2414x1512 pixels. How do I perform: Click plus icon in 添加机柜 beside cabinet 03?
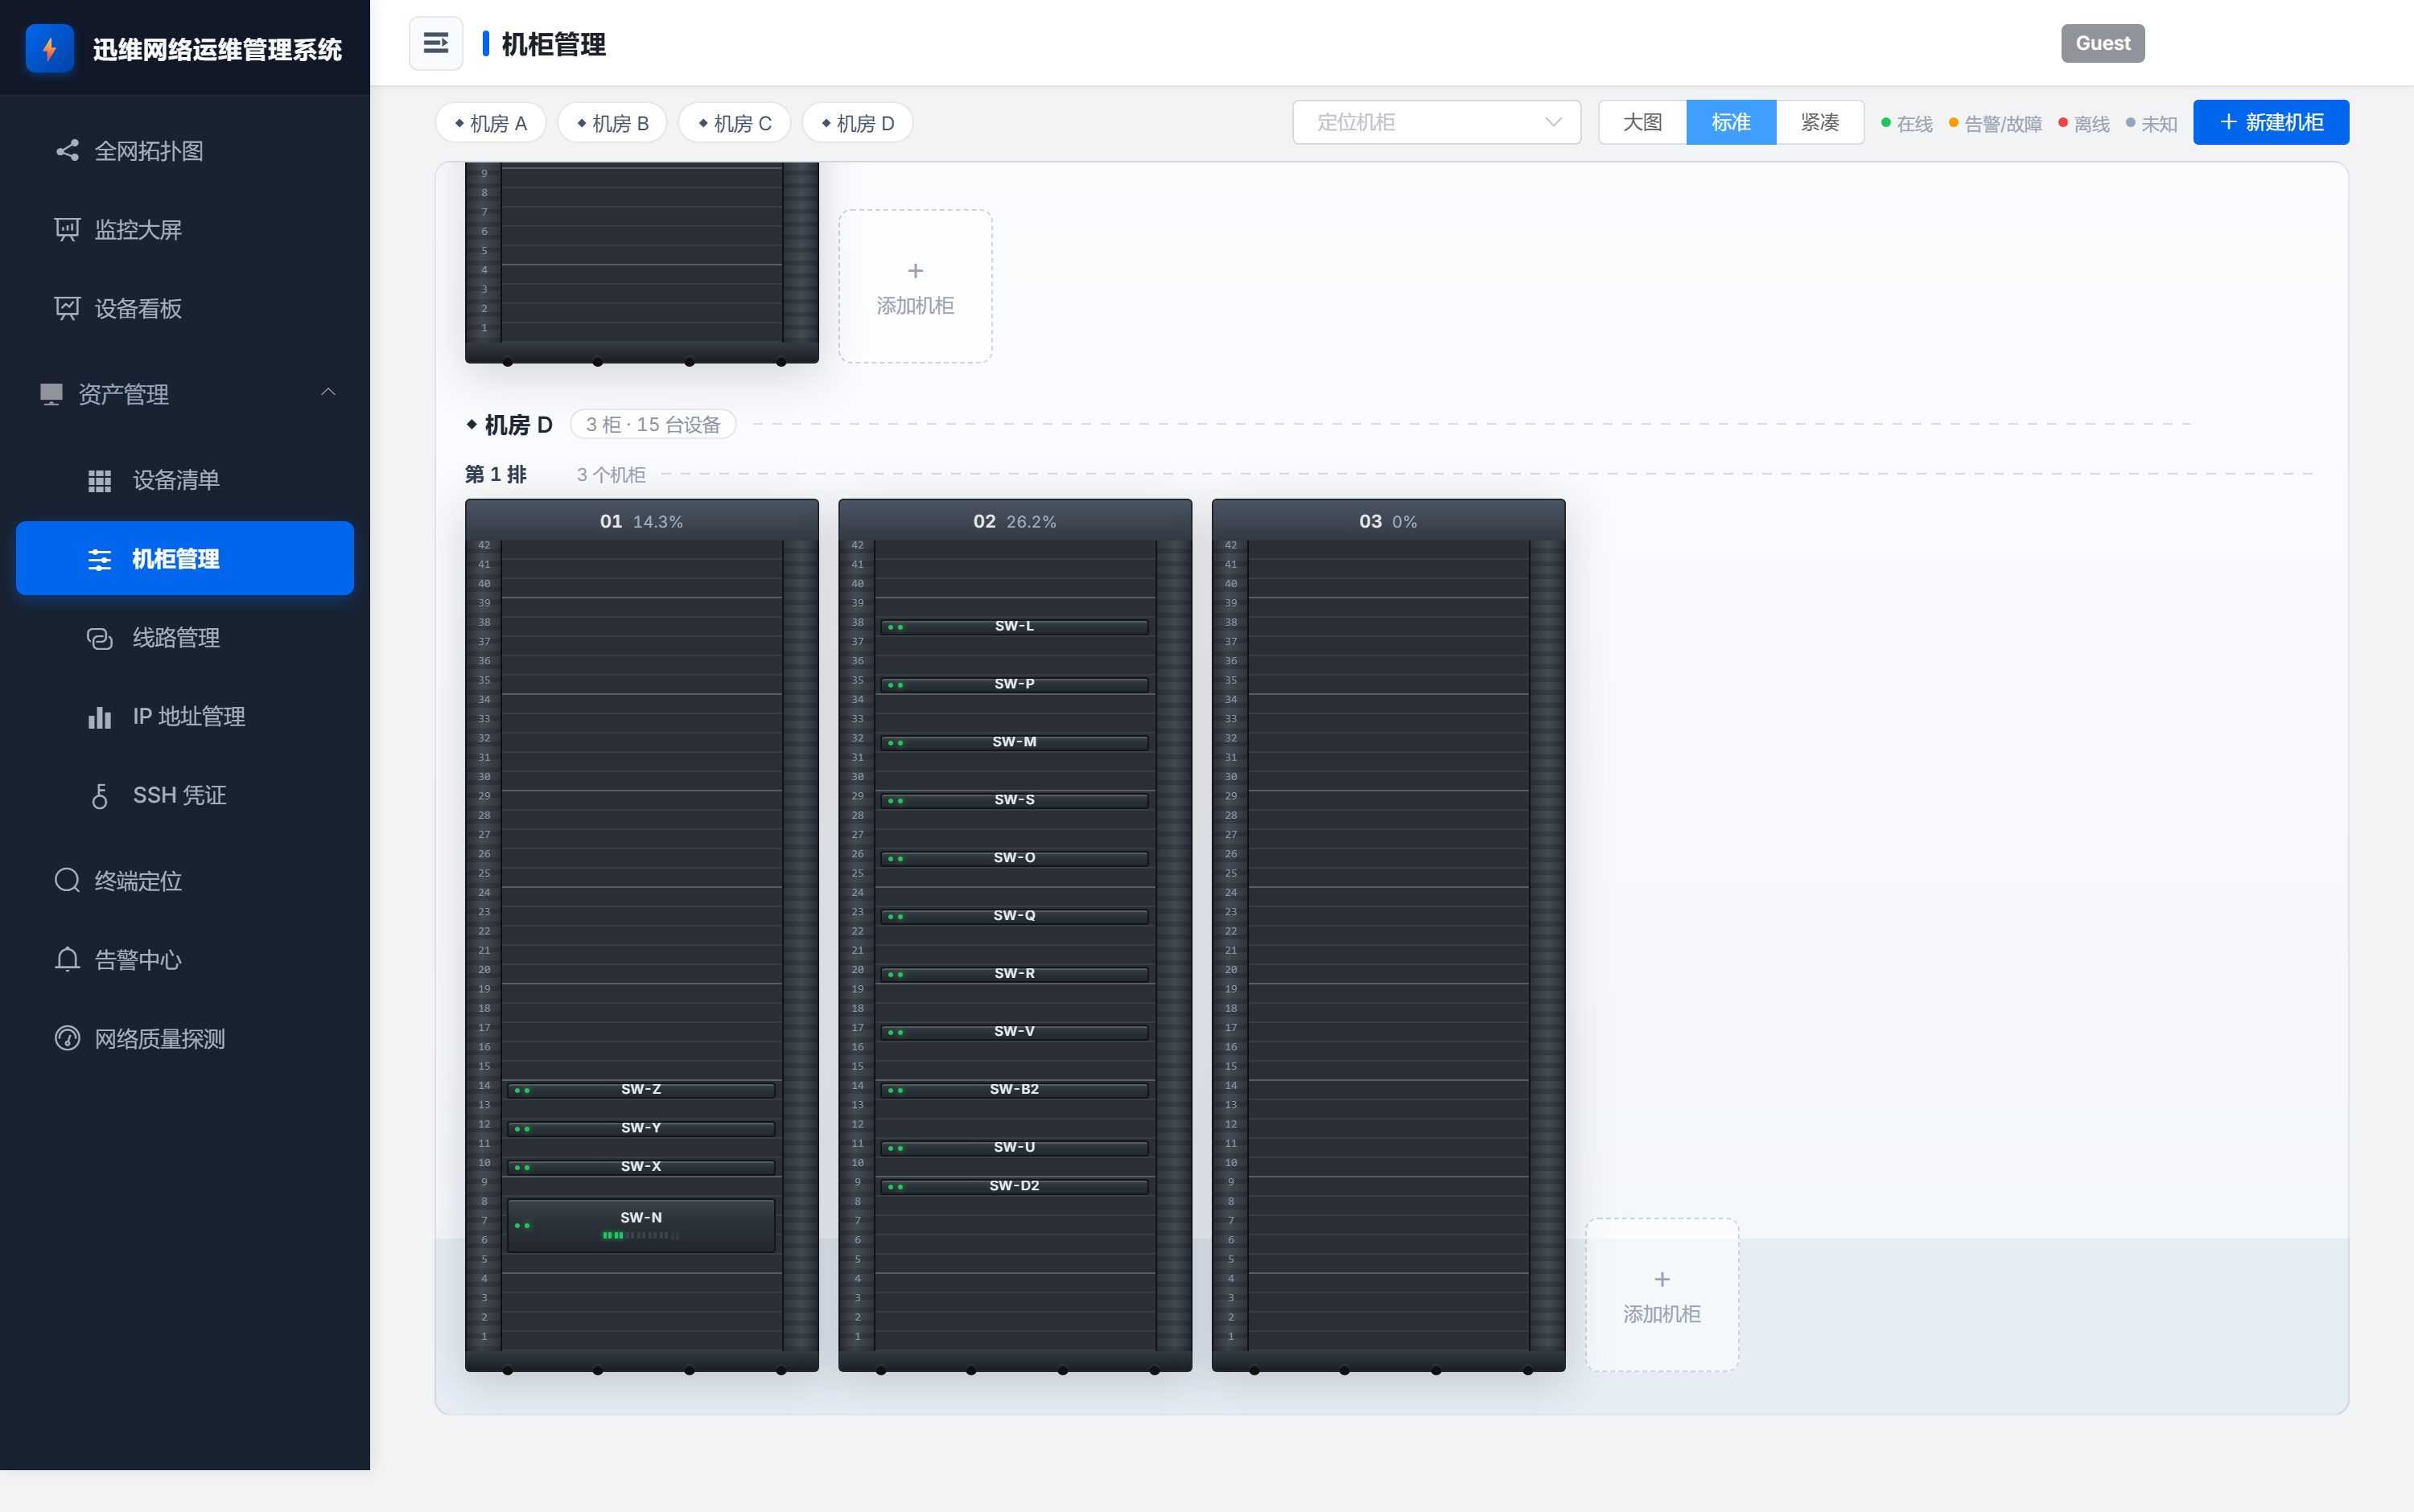(1662, 1279)
